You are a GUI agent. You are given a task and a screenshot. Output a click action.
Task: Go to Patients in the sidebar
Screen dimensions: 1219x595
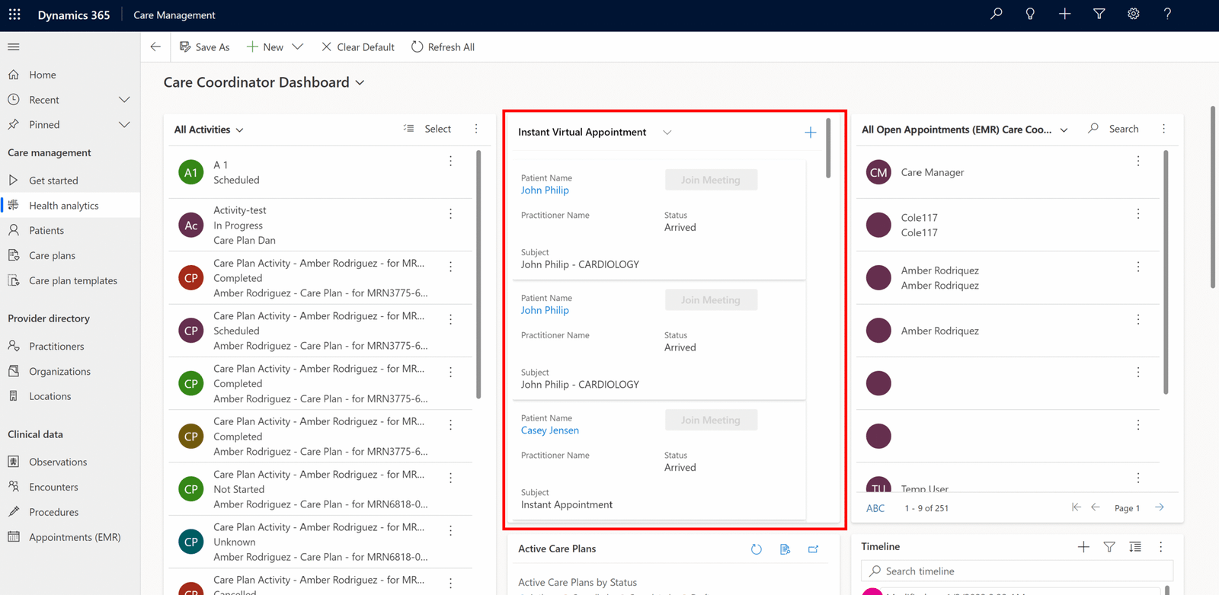46,230
